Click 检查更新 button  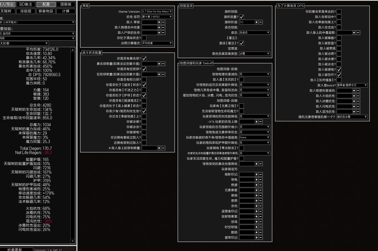pos(15,249)
